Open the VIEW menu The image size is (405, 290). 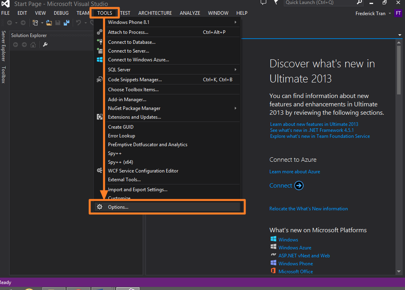pos(40,13)
